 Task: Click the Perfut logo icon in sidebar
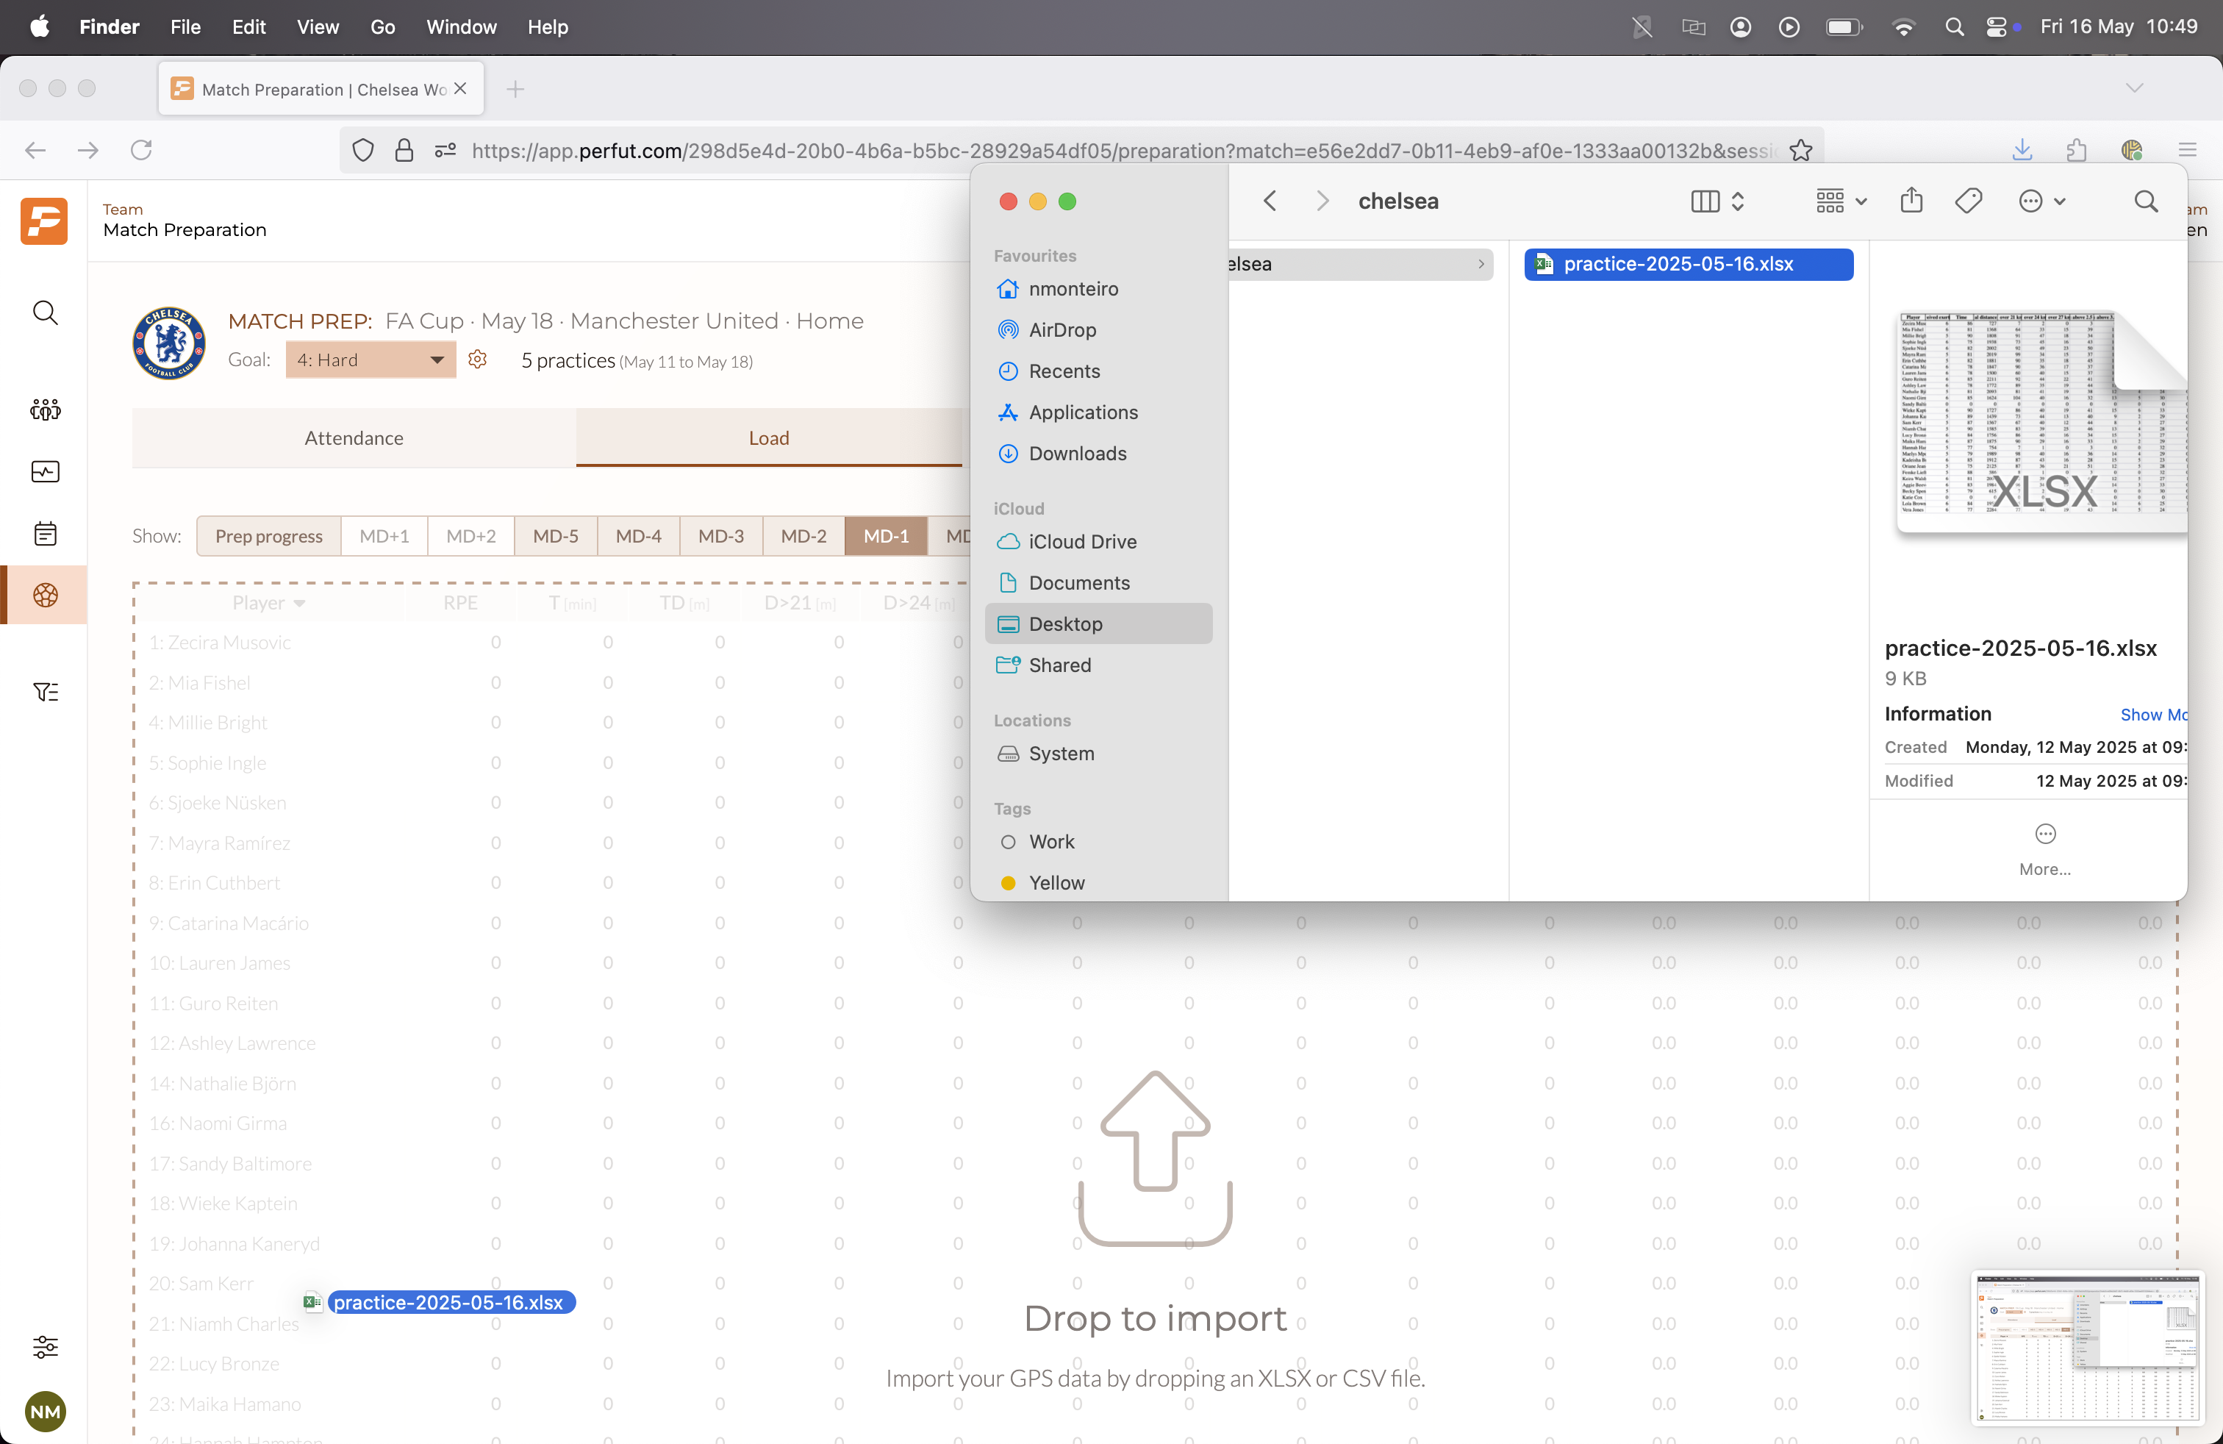[44, 221]
